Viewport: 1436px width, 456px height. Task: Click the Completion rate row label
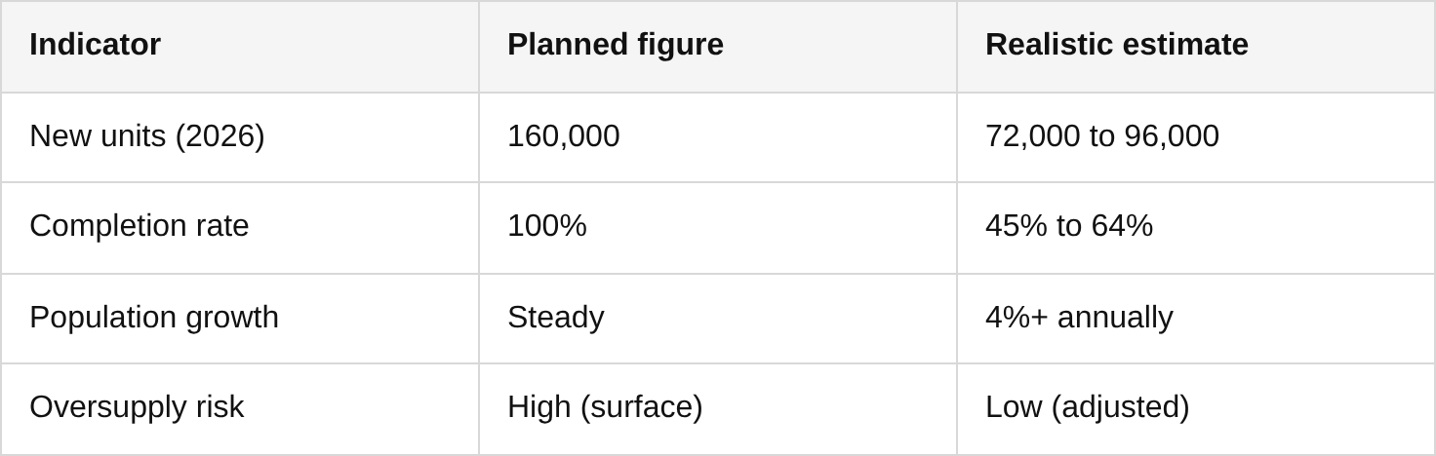[139, 226]
